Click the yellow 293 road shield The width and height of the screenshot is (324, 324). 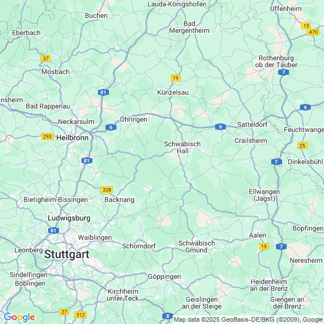click(48, 136)
